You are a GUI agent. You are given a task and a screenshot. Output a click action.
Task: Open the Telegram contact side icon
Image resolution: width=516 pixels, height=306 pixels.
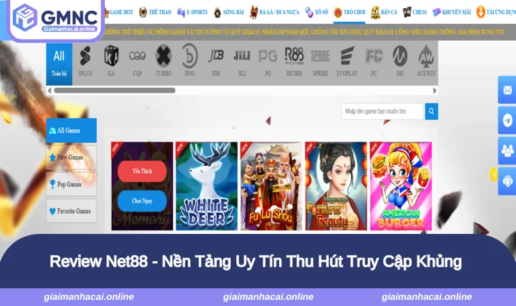tap(507, 120)
